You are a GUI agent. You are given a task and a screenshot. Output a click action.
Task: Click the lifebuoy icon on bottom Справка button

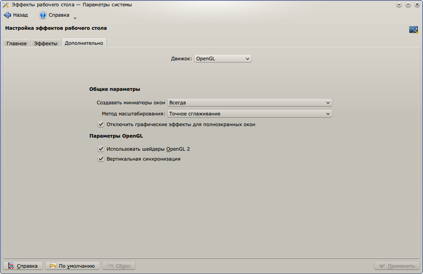coord(11,266)
